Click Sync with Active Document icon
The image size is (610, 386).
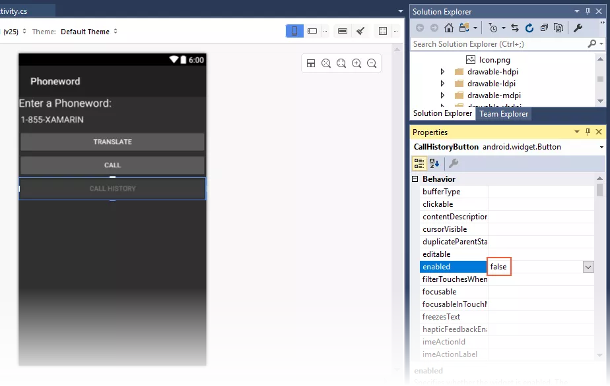tap(515, 28)
